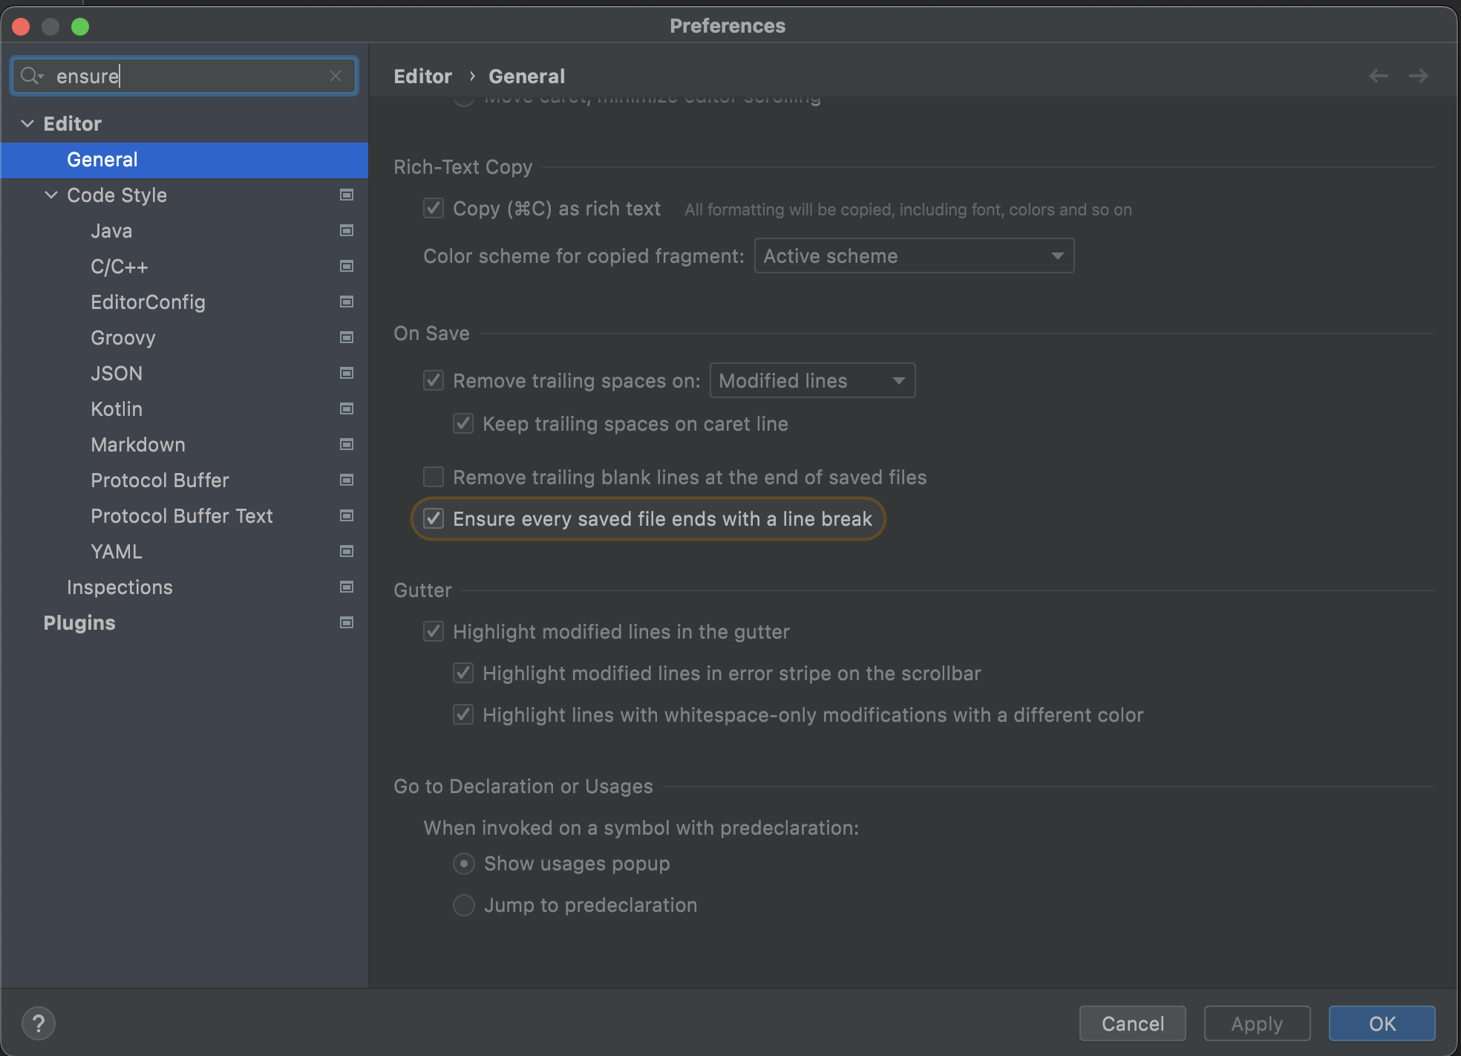Enable Remove trailing blank lines at end of saved files
Viewport: 1461px width, 1056px height.
434,477
